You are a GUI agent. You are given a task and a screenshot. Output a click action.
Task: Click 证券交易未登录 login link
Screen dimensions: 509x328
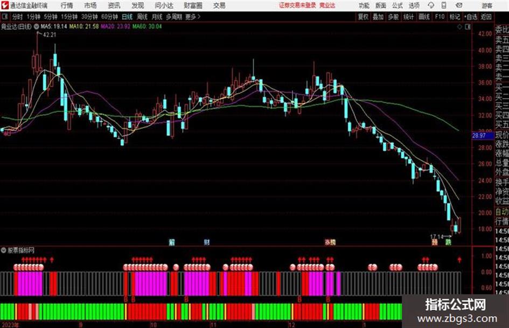[x=297, y=5]
